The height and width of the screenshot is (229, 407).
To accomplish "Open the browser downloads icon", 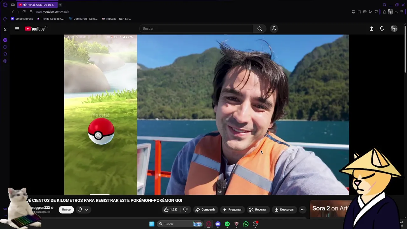I will pos(396,12).
